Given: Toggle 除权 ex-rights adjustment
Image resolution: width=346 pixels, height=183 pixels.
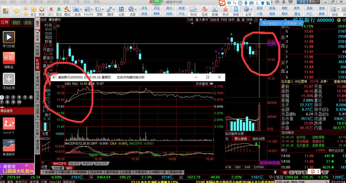Looking at the screenshot, I should pos(232,20).
